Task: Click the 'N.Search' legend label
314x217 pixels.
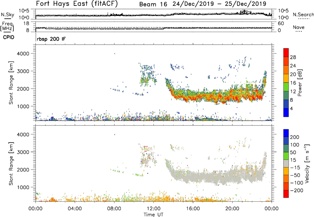Action: click(x=303, y=14)
